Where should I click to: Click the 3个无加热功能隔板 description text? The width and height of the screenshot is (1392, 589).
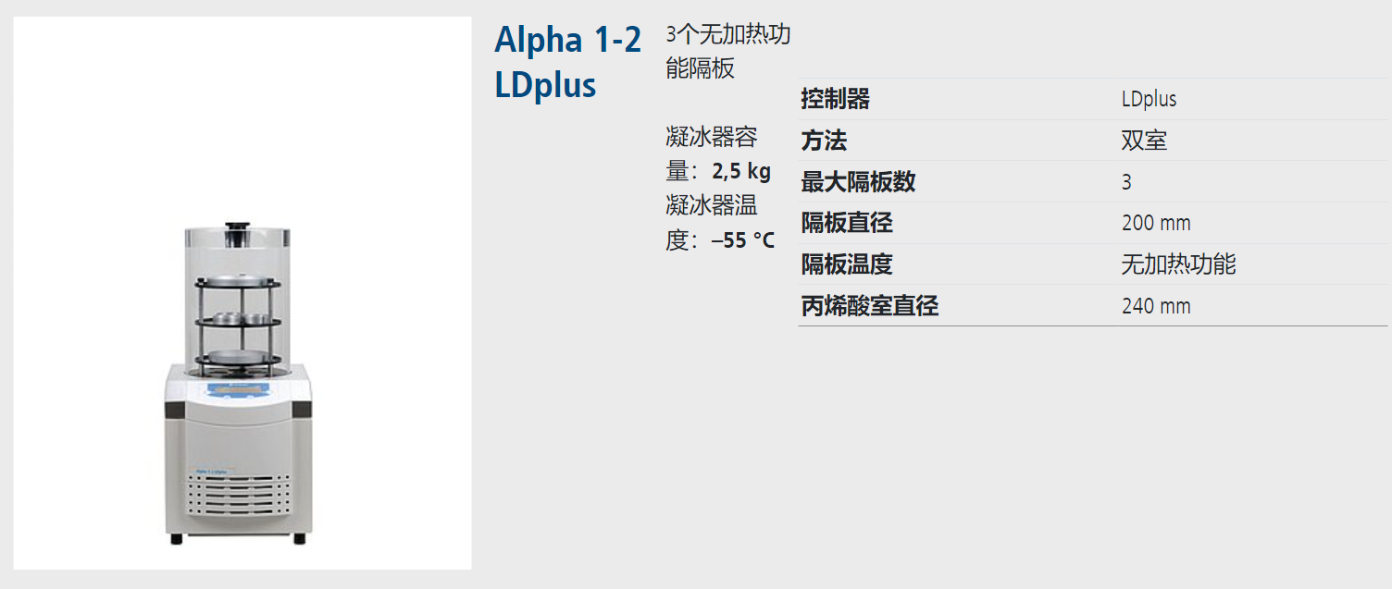click(x=728, y=52)
